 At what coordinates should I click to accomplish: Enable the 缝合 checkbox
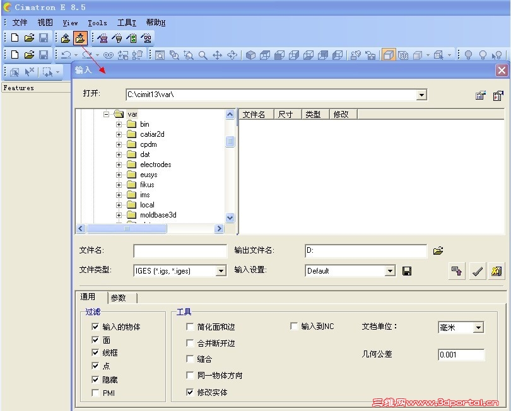coord(190,359)
